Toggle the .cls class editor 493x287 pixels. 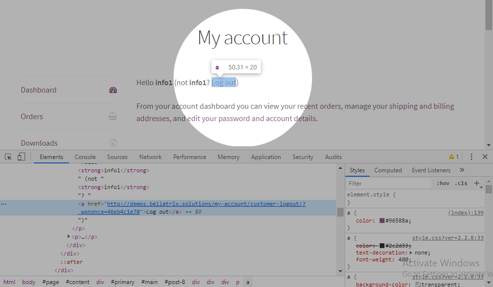(461, 184)
